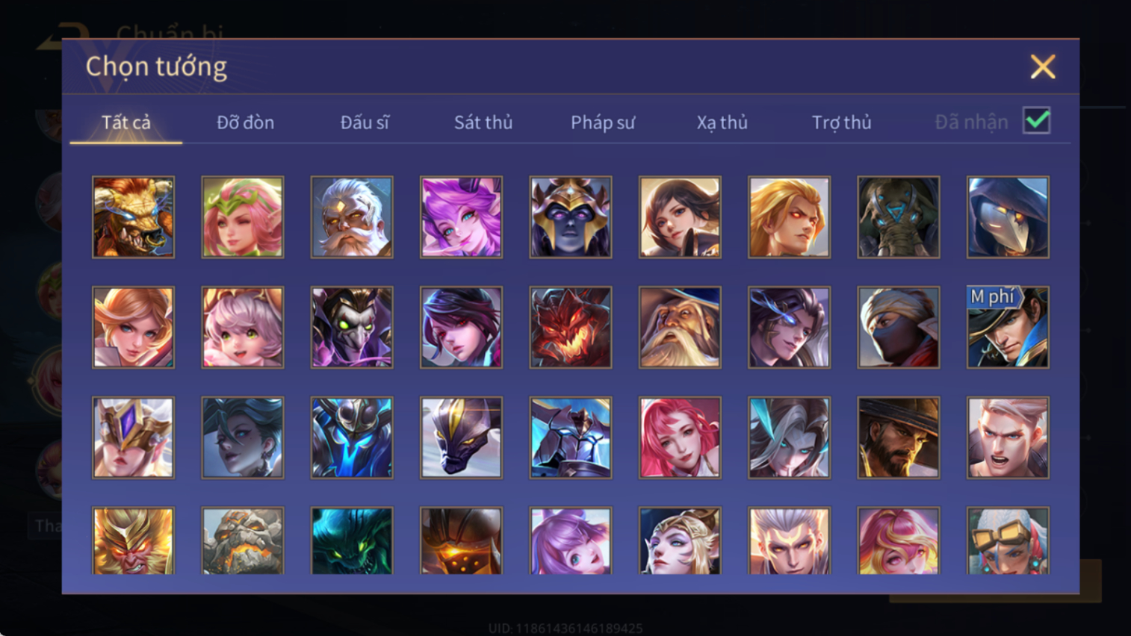Close the Chọn tướng dialog
Image resolution: width=1131 pixels, height=636 pixels.
coord(1043,66)
